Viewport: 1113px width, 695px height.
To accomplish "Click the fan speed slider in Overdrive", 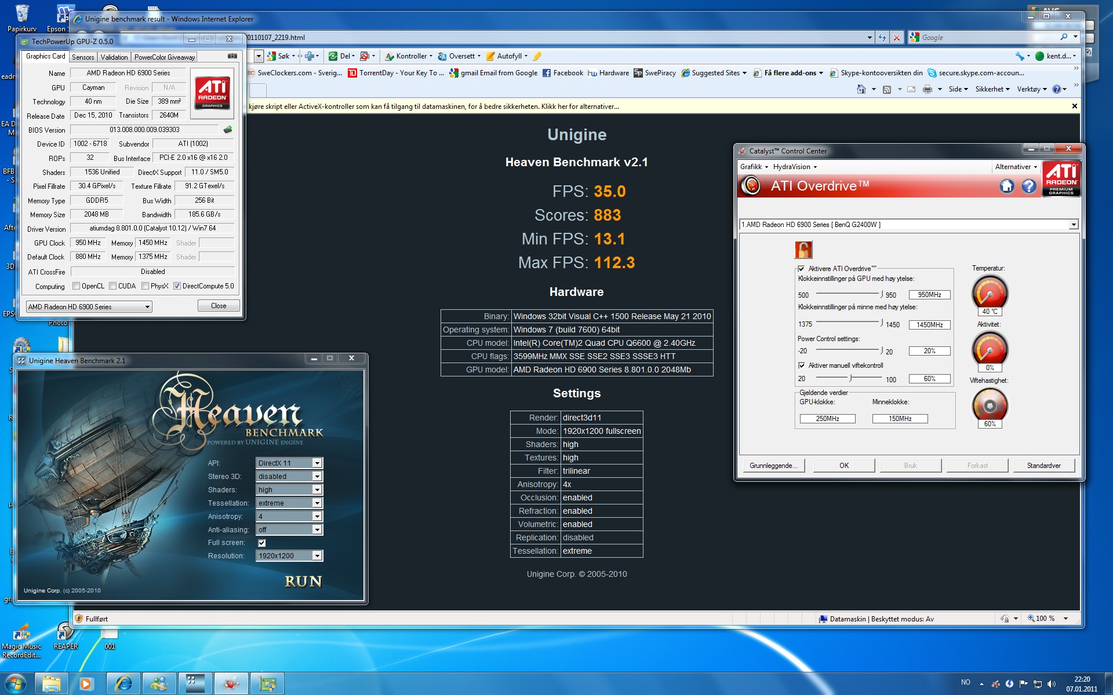I will (849, 378).
